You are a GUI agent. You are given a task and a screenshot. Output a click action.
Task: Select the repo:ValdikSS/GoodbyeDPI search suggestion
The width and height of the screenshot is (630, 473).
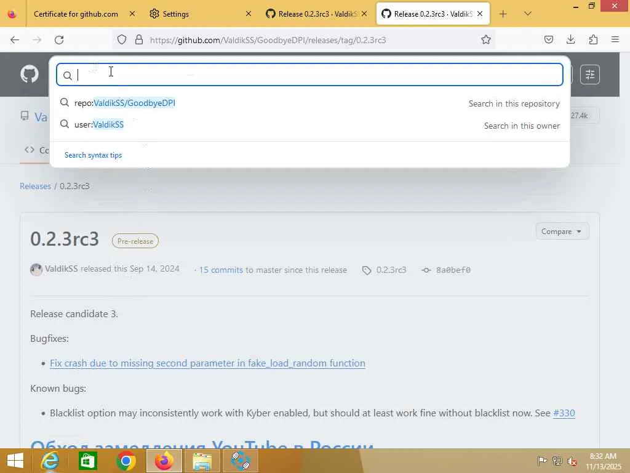(309, 103)
